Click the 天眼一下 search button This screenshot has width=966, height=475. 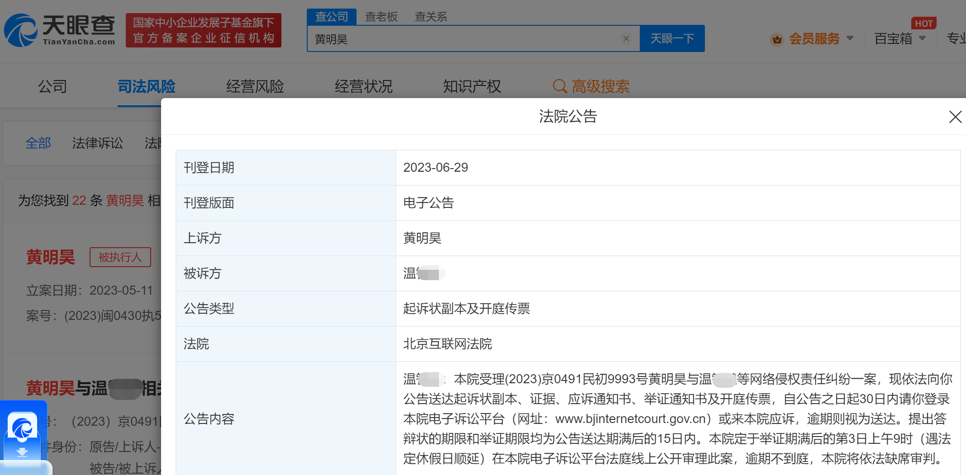672,39
